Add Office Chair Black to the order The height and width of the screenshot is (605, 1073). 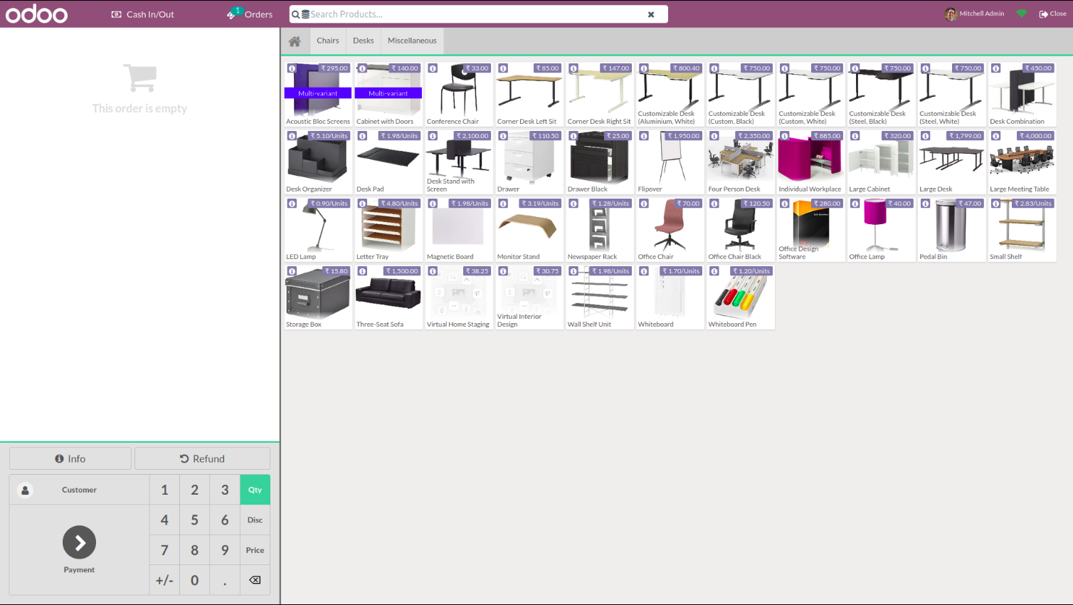point(740,230)
